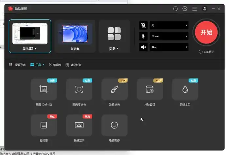Open the 视频列表 tab
This screenshot has height=155, width=229.
click(18, 65)
